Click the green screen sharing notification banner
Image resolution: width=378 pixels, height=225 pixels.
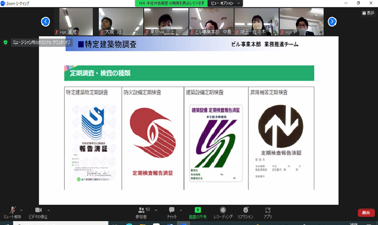171,3
